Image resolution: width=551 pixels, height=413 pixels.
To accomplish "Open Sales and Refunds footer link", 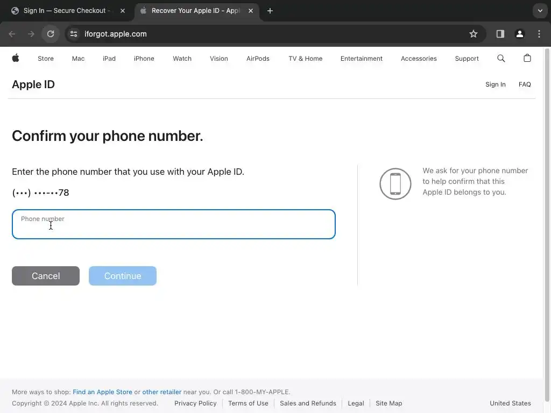I will pyautogui.click(x=308, y=403).
